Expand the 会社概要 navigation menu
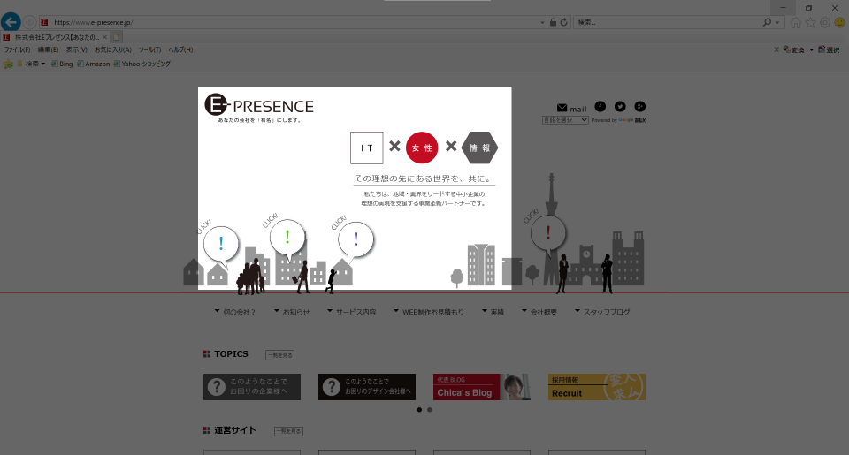Image resolution: width=849 pixels, height=455 pixels. point(539,312)
